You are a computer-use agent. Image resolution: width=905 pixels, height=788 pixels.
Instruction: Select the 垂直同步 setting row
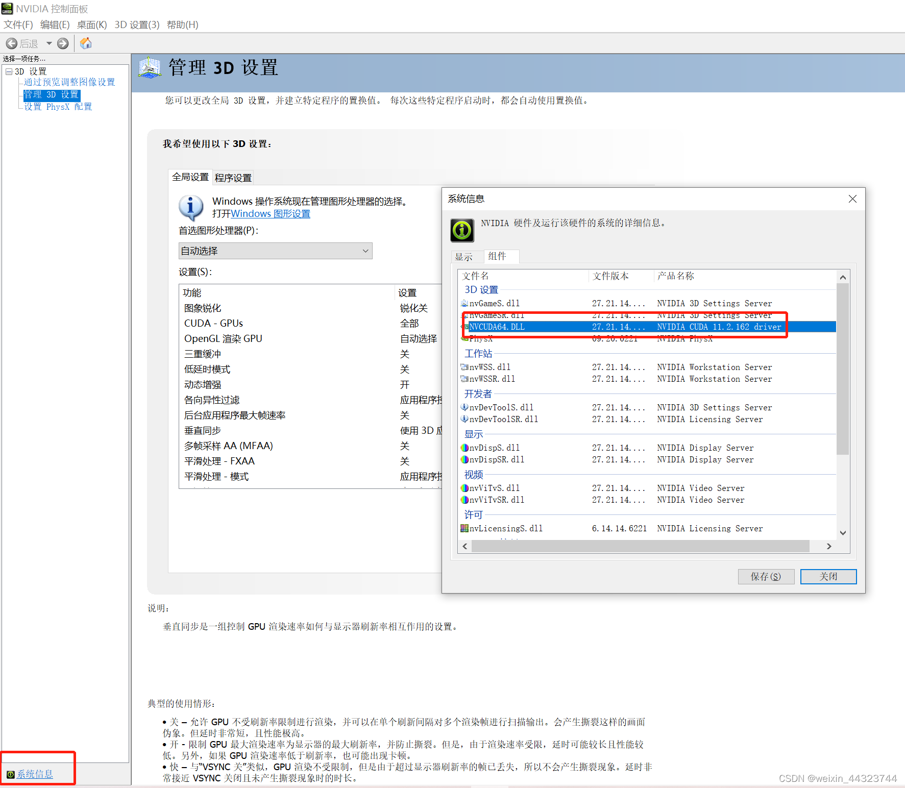pyautogui.click(x=310, y=431)
